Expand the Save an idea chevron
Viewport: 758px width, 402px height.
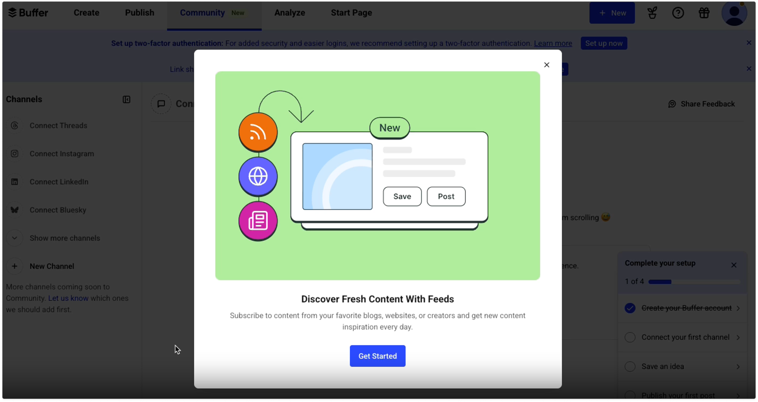(x=738, y=367)
